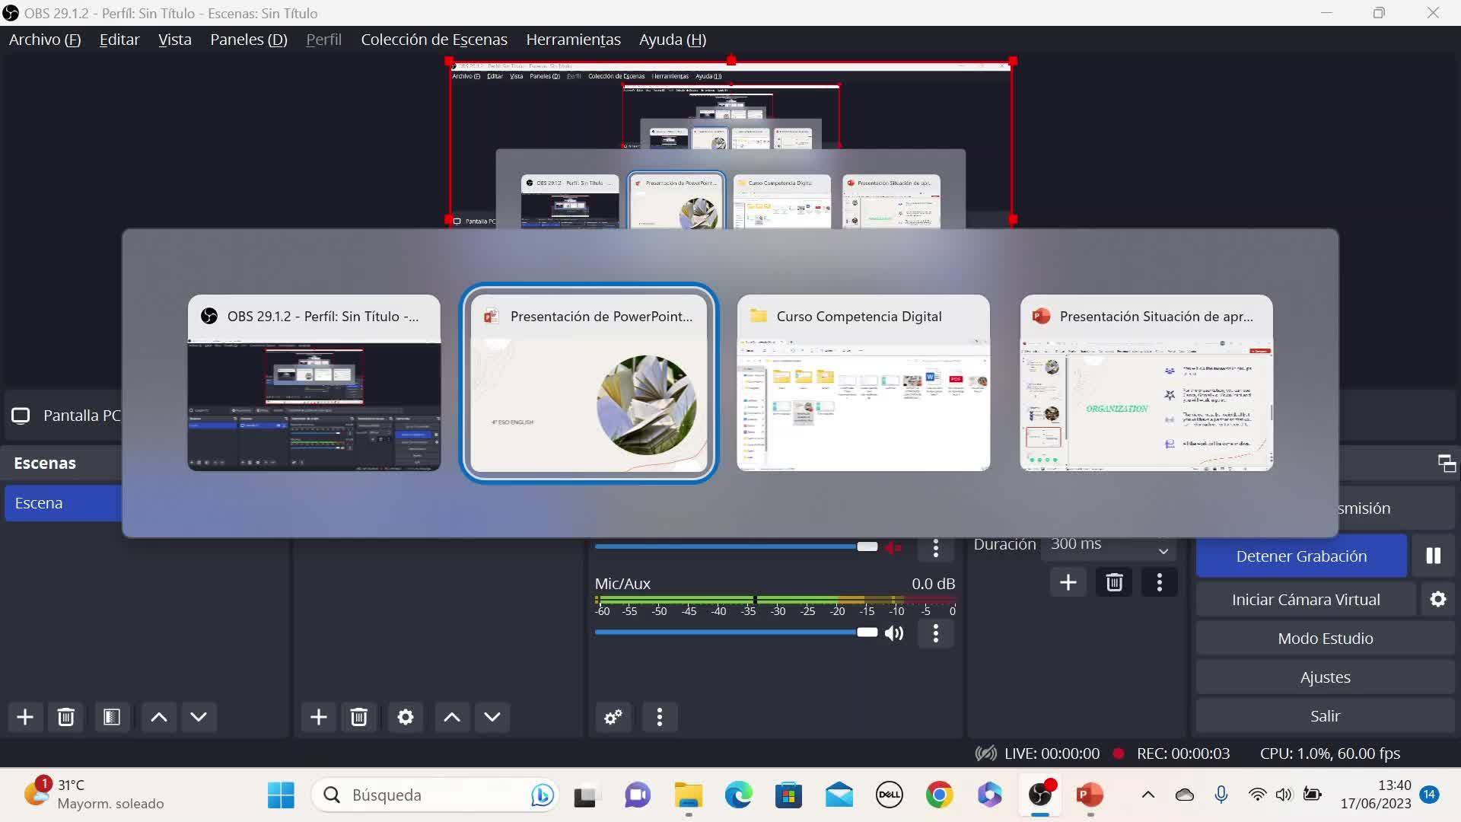Open Colección de Escenas menu
Screen dimensions: 1461x822
[x=434, y=40]
